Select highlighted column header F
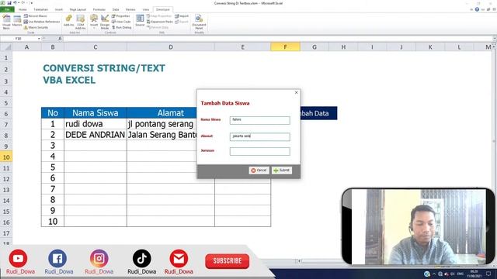497x279 pixels. [285, 47]
